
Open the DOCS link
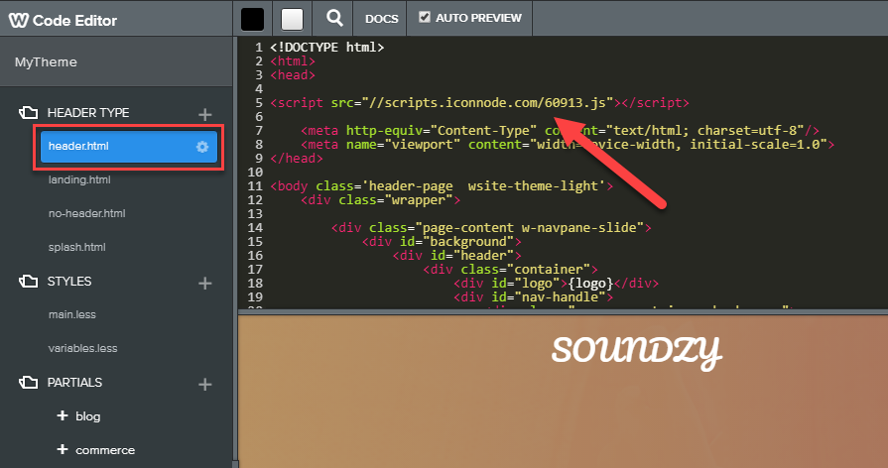(381, 19)
